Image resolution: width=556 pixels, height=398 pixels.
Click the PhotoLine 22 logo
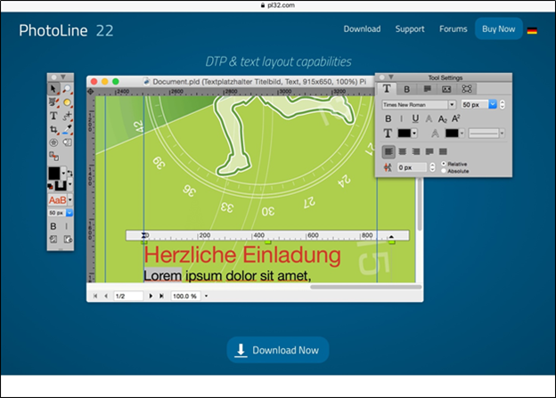tap(66, 30)
